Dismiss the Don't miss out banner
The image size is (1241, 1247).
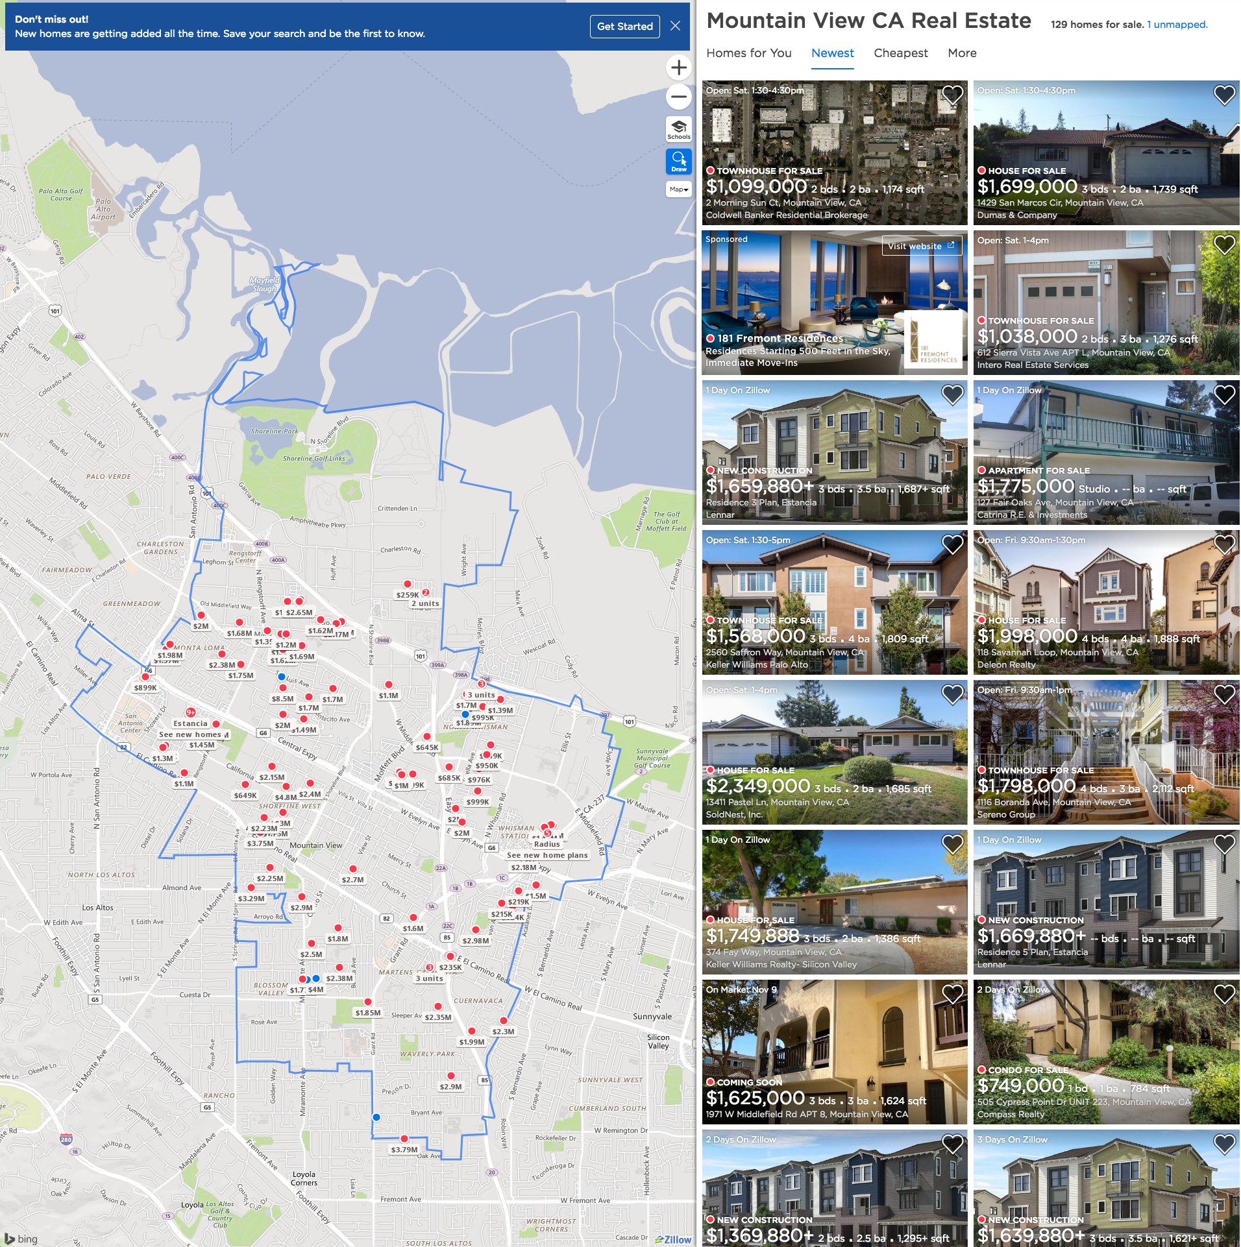pos(675,26)
